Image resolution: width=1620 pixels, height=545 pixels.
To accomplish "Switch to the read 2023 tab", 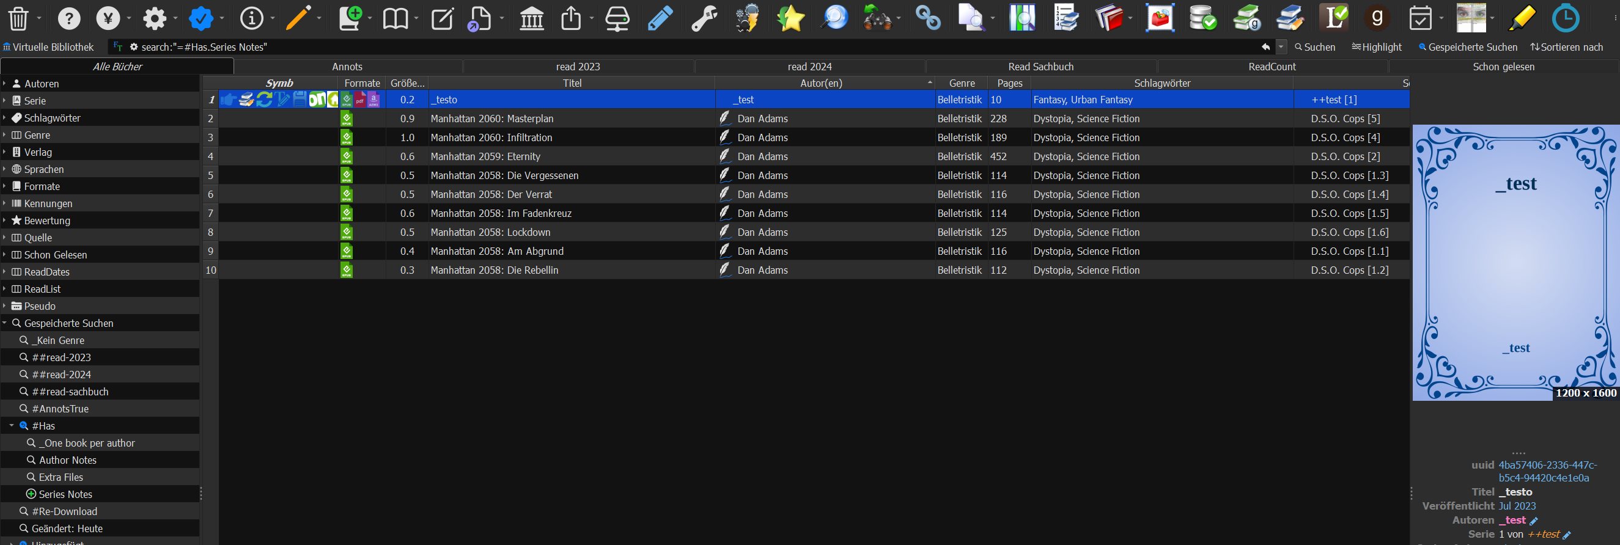I will [x=578, y=67].
